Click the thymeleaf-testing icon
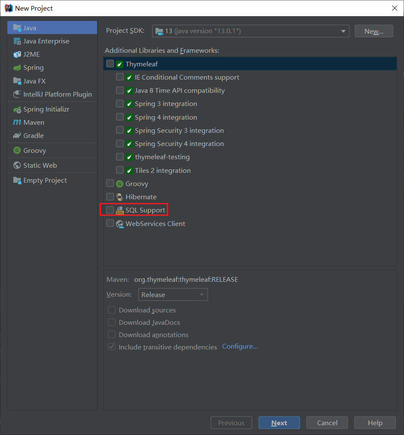This screenshot has width=404, height=435. (129, 157)
